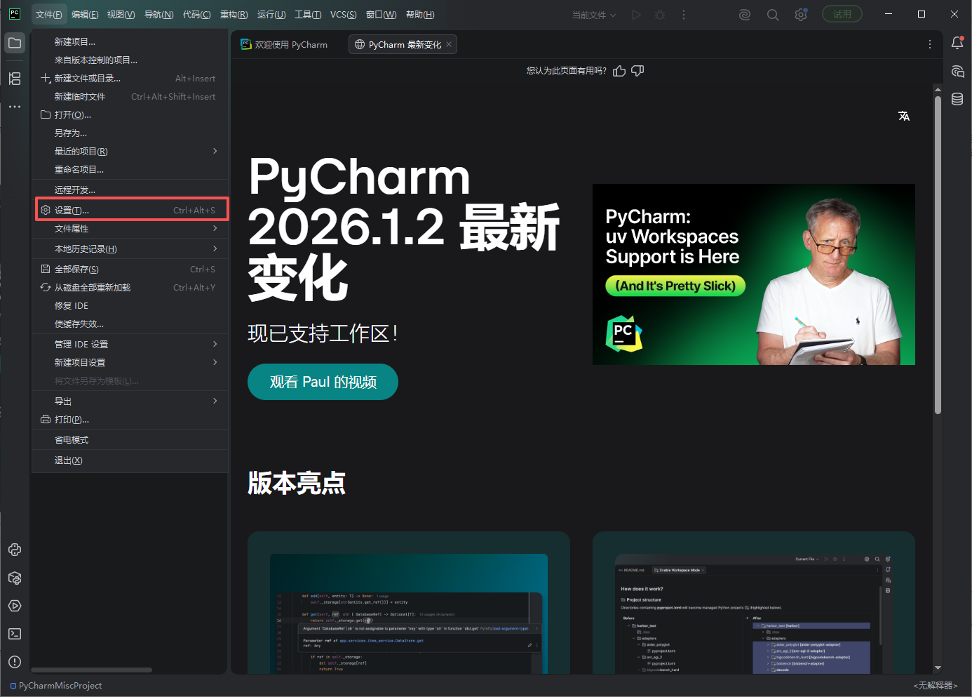The image size is (972, 697).
Task: Open the 窗口(W) menu
Action: (x=381, y=15)
